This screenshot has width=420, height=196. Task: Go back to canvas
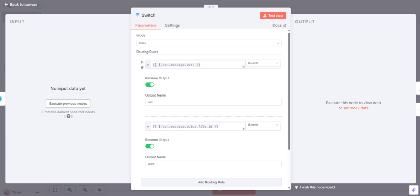coord(20,5)
